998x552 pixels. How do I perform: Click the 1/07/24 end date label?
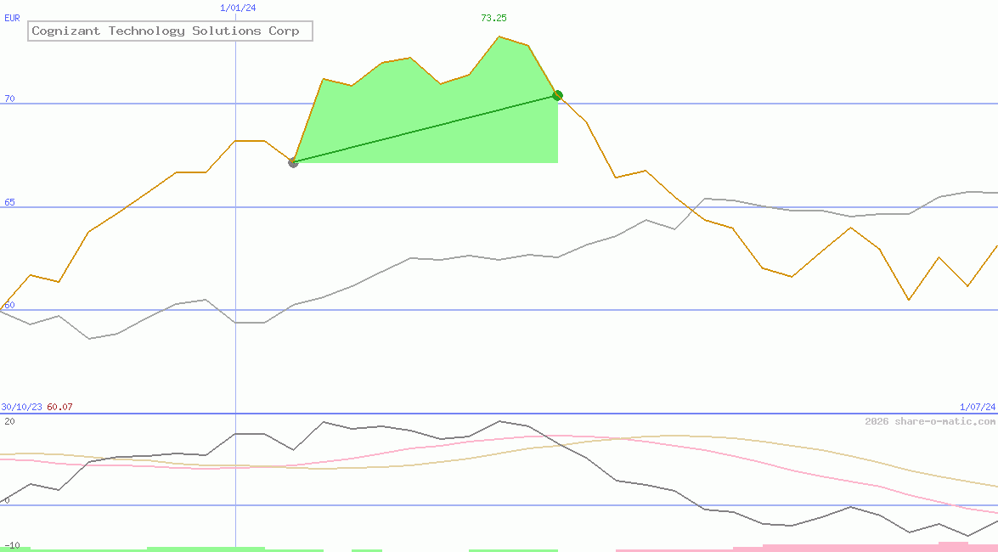point(978,407)
